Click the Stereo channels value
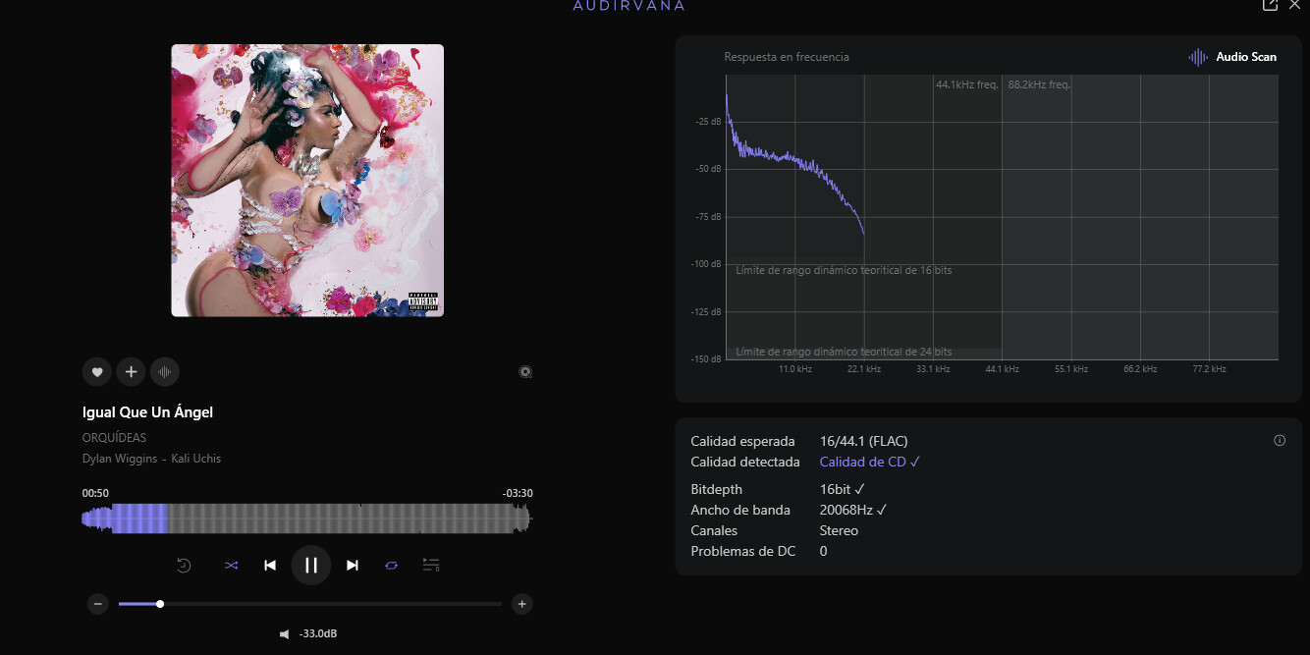Image resolution: width=1310 pixels, height=655 pixels. tap(839, 530)
